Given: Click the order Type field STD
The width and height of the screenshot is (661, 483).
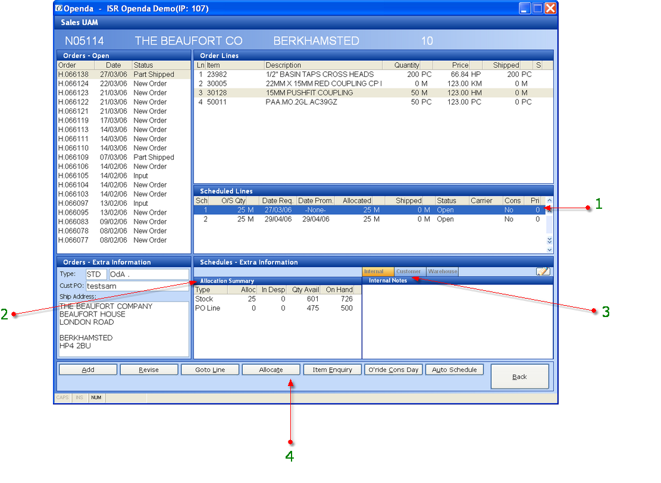Looking at the screenshot, I should [x=96, y=274].
